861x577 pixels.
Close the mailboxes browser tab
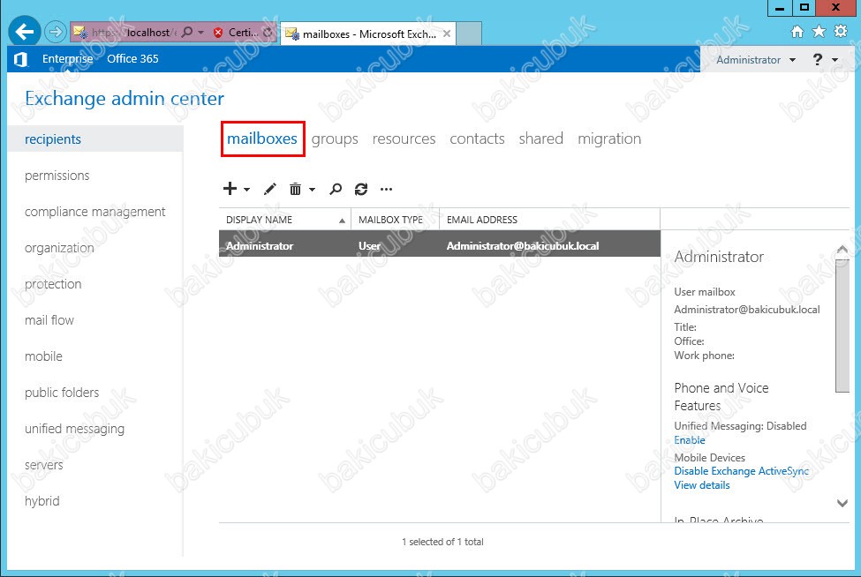pos(447,34)
